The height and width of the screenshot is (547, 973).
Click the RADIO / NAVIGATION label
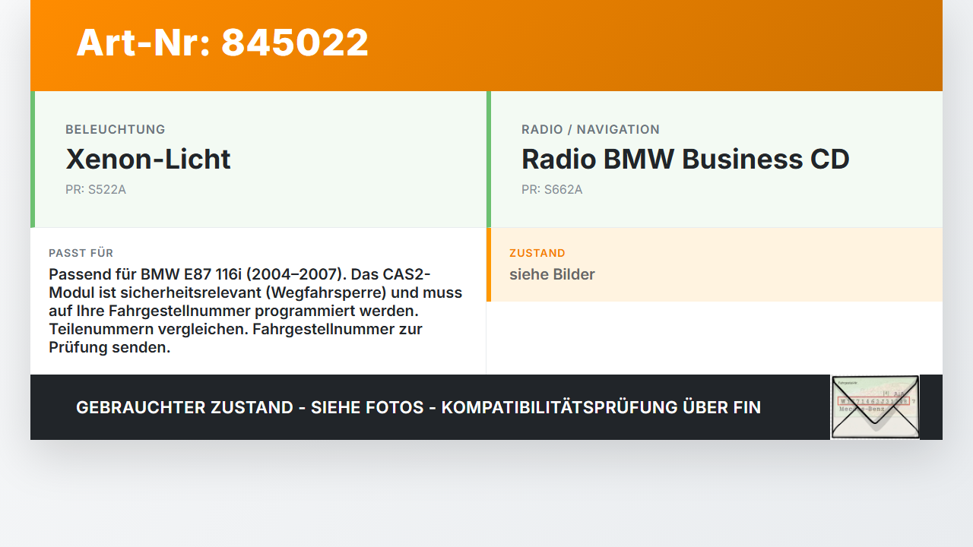591,129
